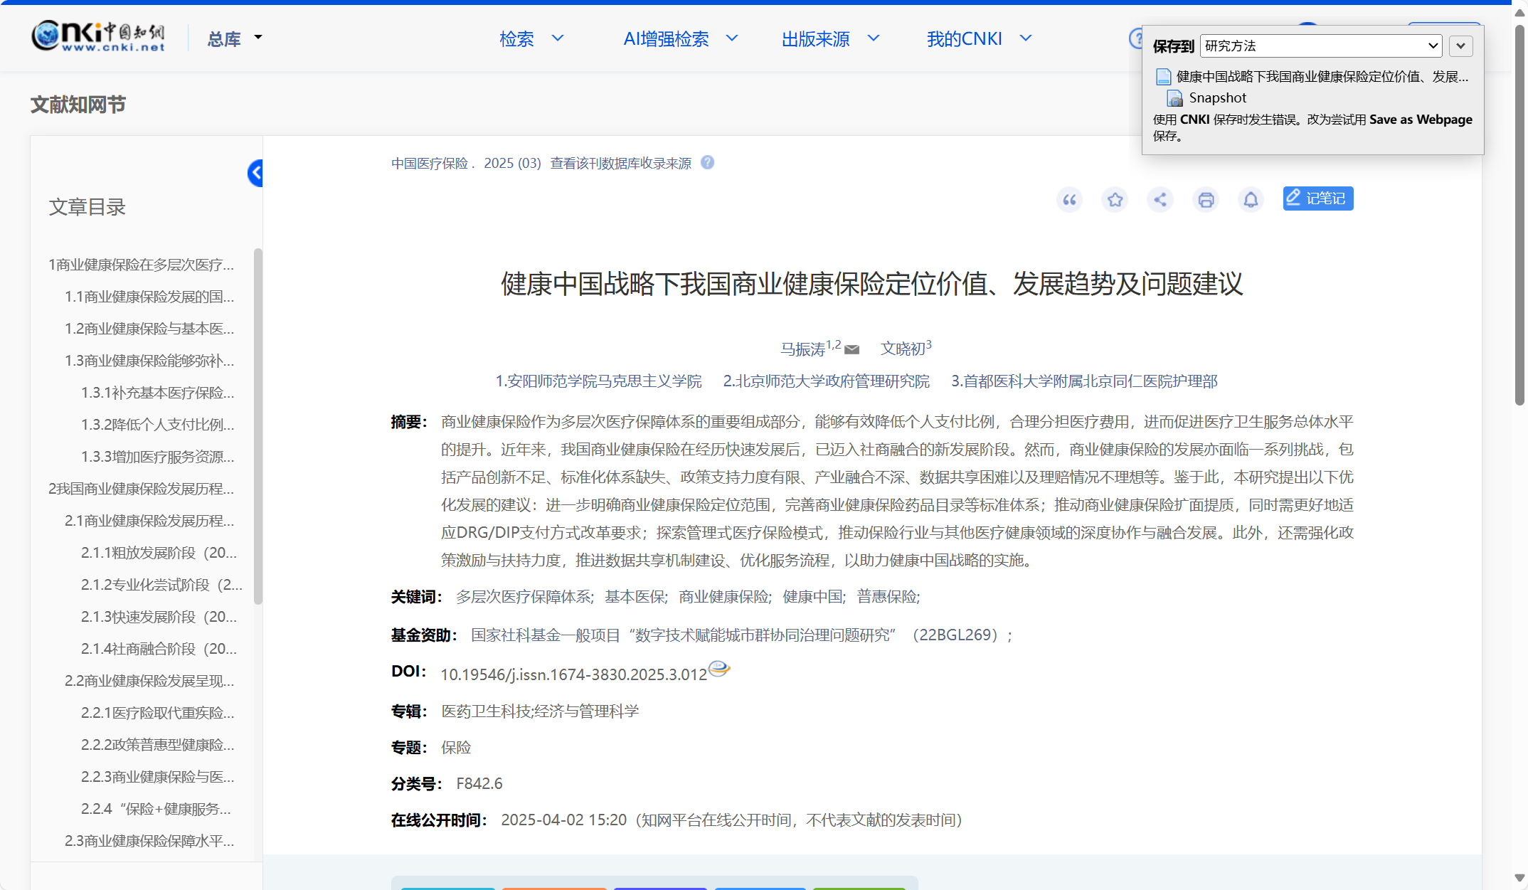Click the help question mark after 查看该刊数据库收录来源
The width and height of the screenshot is (1528, 890).
[x=707, y=163]
